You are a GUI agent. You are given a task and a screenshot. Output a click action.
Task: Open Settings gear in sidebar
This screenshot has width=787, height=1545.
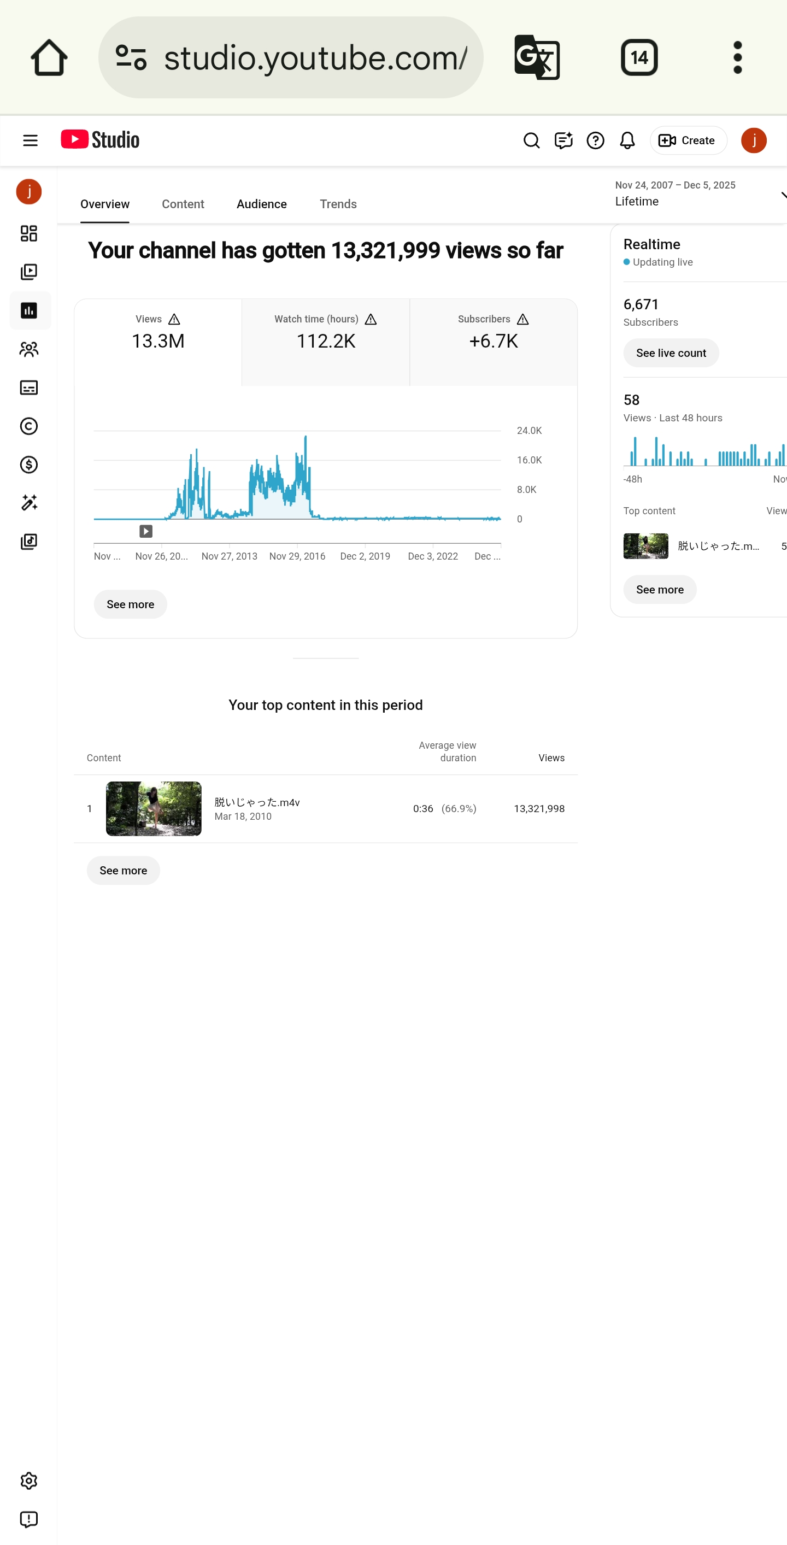29,1481
